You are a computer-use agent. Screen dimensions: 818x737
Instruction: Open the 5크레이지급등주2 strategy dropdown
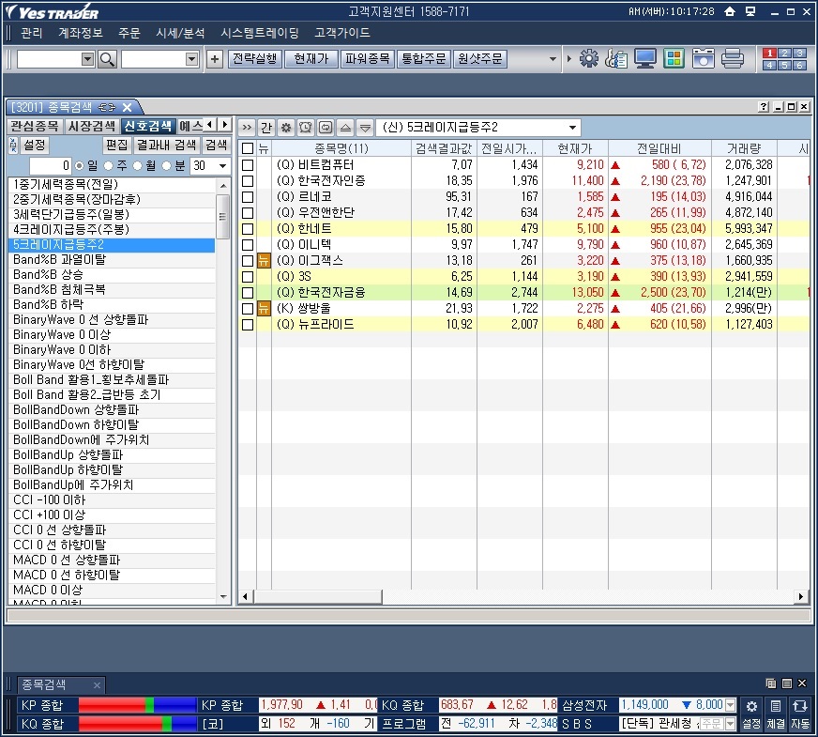pyautogui.click(x=572, y=128)
